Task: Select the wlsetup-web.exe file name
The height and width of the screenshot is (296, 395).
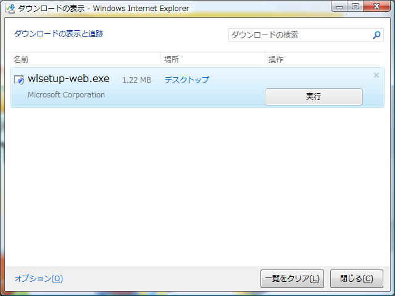Action: pyautogui.click(x=69, y=79)
